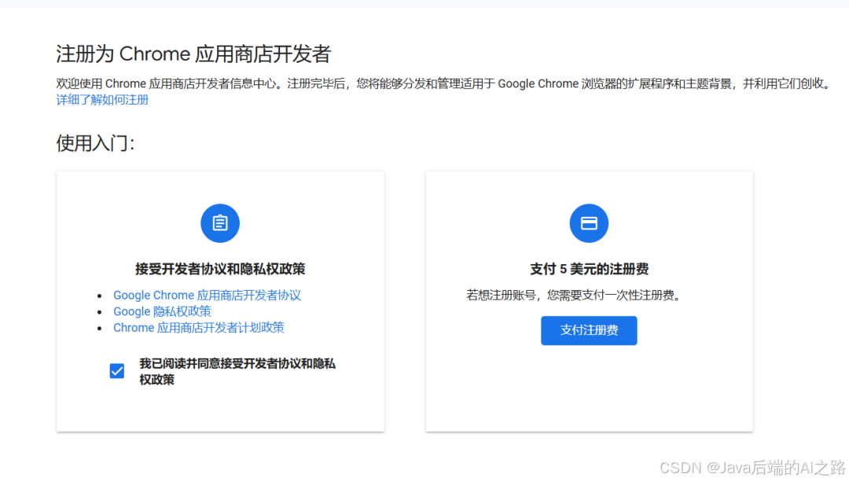The image size is (849, 481).
Task: Click the 使用入门 heading
Action: pos(95,143)
